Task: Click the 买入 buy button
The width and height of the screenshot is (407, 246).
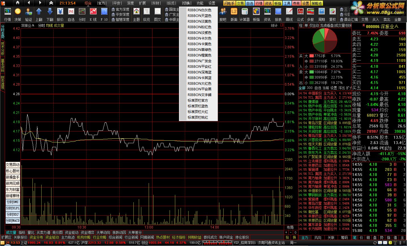Action: [376, 19]
